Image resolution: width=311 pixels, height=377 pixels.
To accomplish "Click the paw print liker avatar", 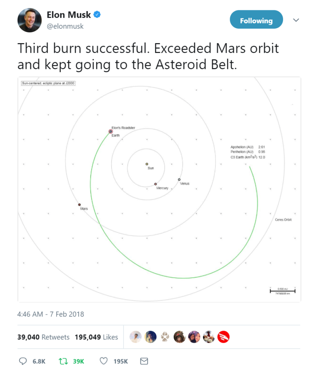I will point(165,337).
